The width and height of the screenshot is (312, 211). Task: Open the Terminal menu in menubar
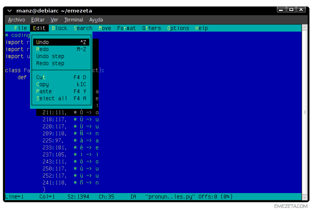[x=73, y=20]
